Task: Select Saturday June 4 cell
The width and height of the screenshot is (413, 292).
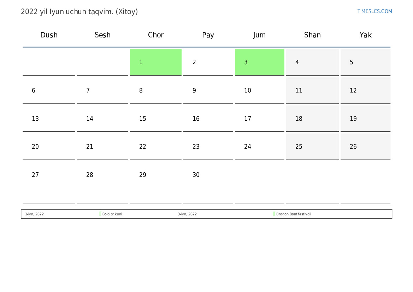Action: (x=312, y=62)
